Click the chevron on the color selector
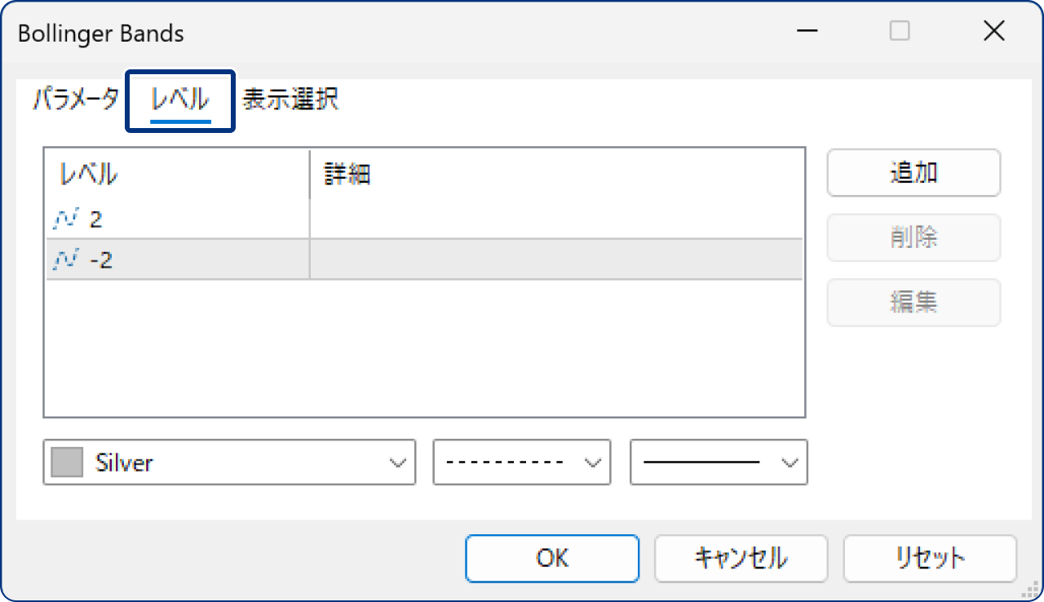The image size is (1044, 602). (x=399, y=462)
